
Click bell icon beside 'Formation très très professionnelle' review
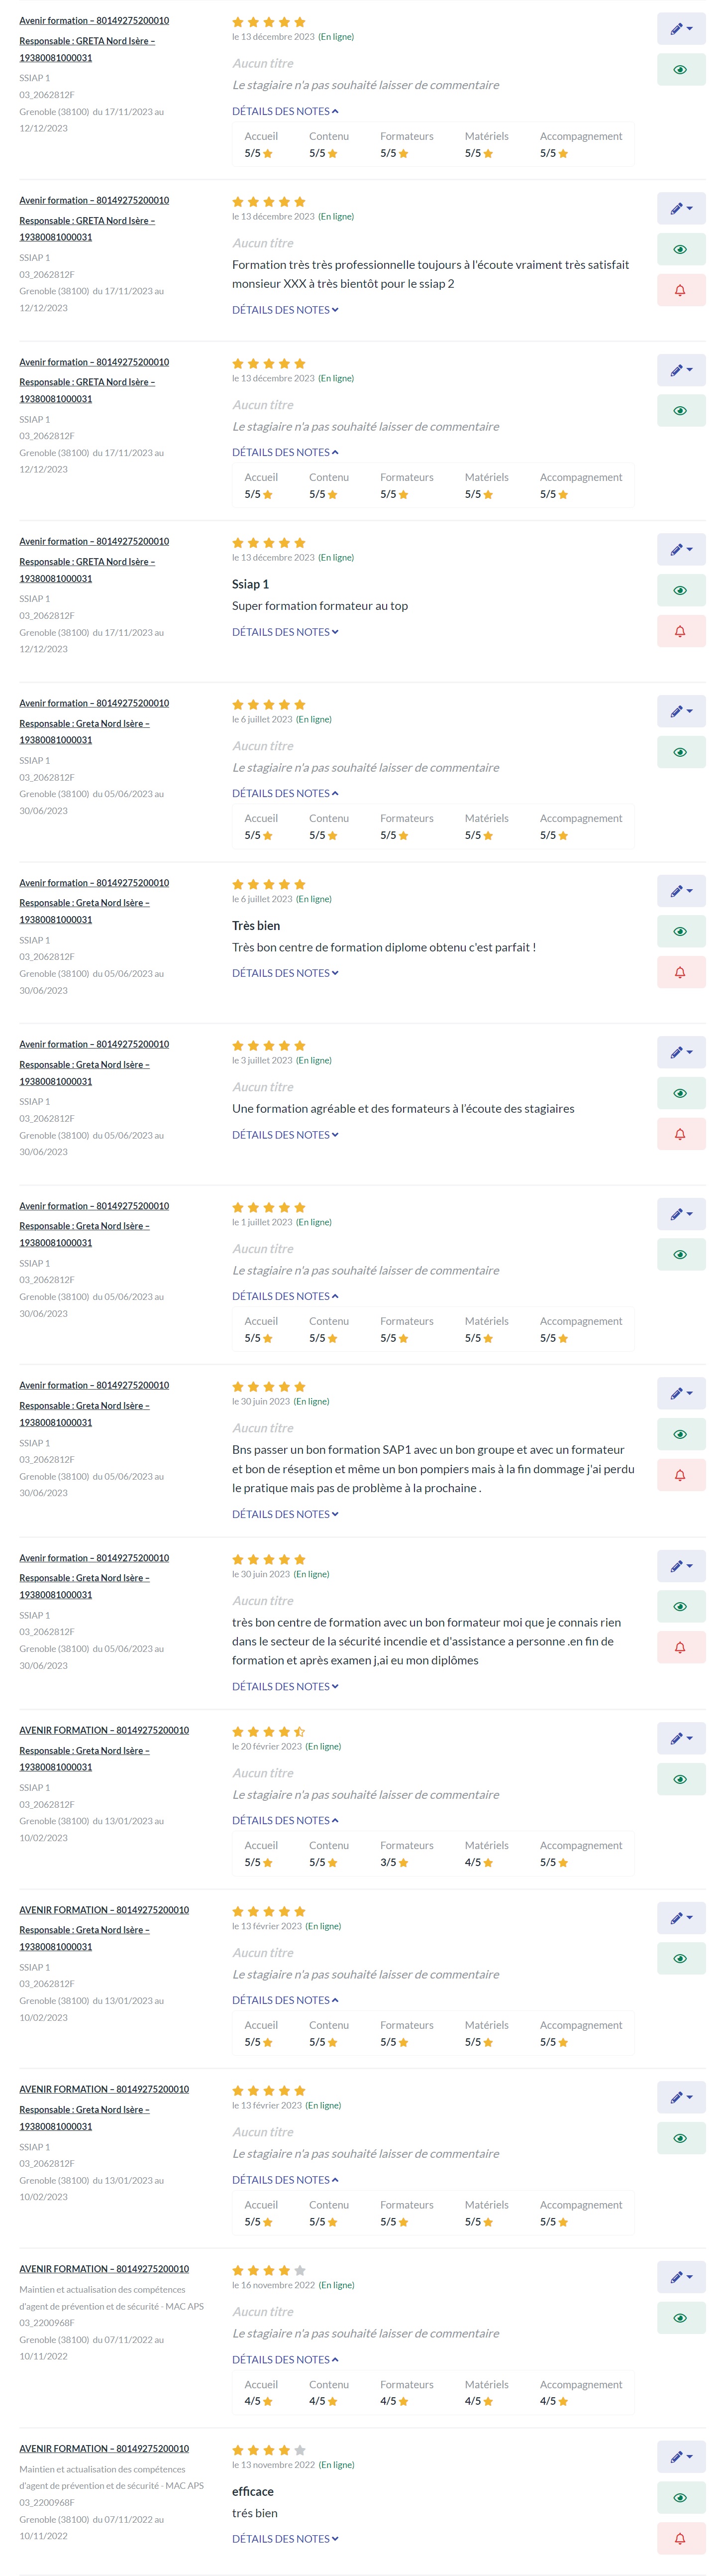pyautogui.click(x=680, y=290)
